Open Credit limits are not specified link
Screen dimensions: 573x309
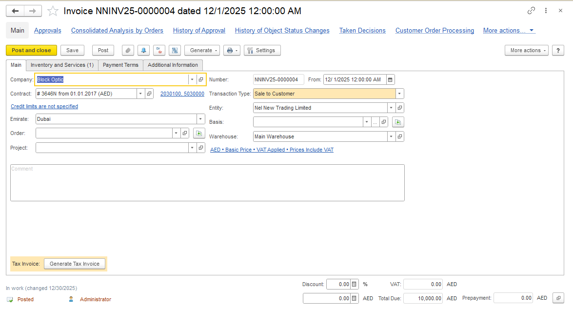pyautogui.click(x=44, y=106)
